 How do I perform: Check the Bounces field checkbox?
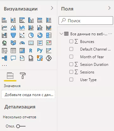click(71, 41)
